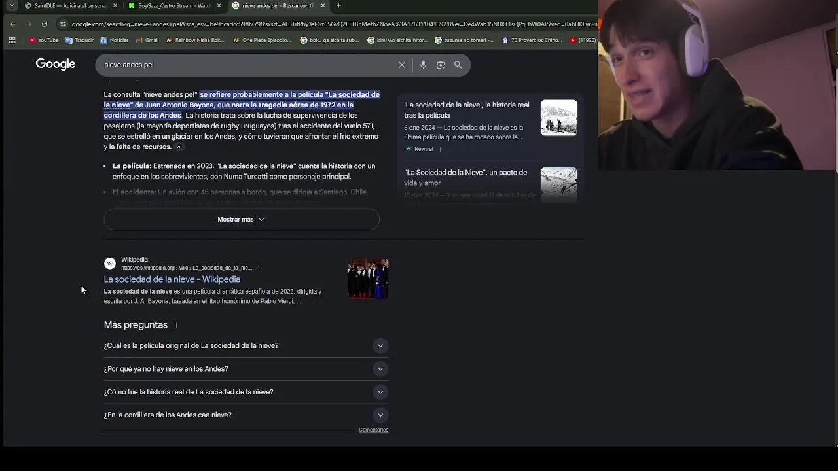Open the 'pacto de vida y amor' thumbnail
This screenshot has width=838, height=471.
(x=559, y=185)
